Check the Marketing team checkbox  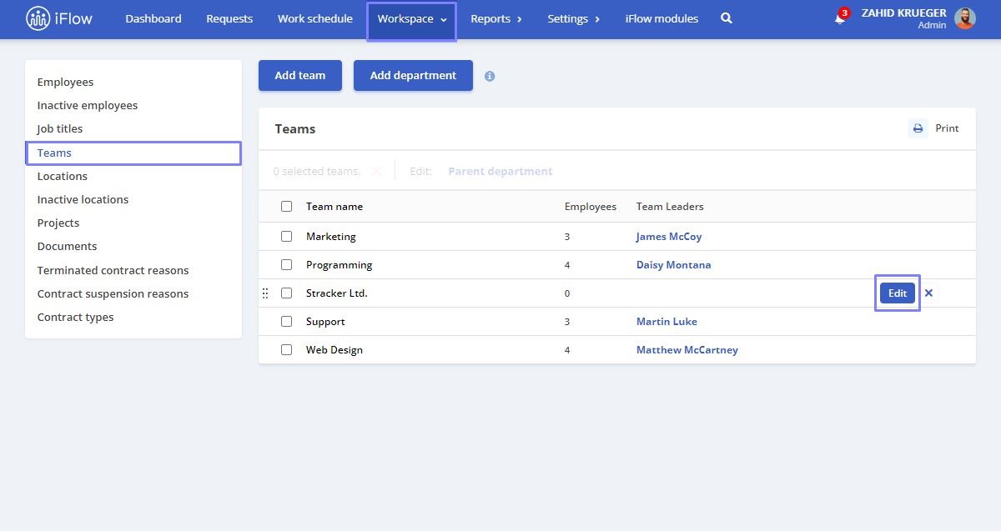[x=287, y=237]
